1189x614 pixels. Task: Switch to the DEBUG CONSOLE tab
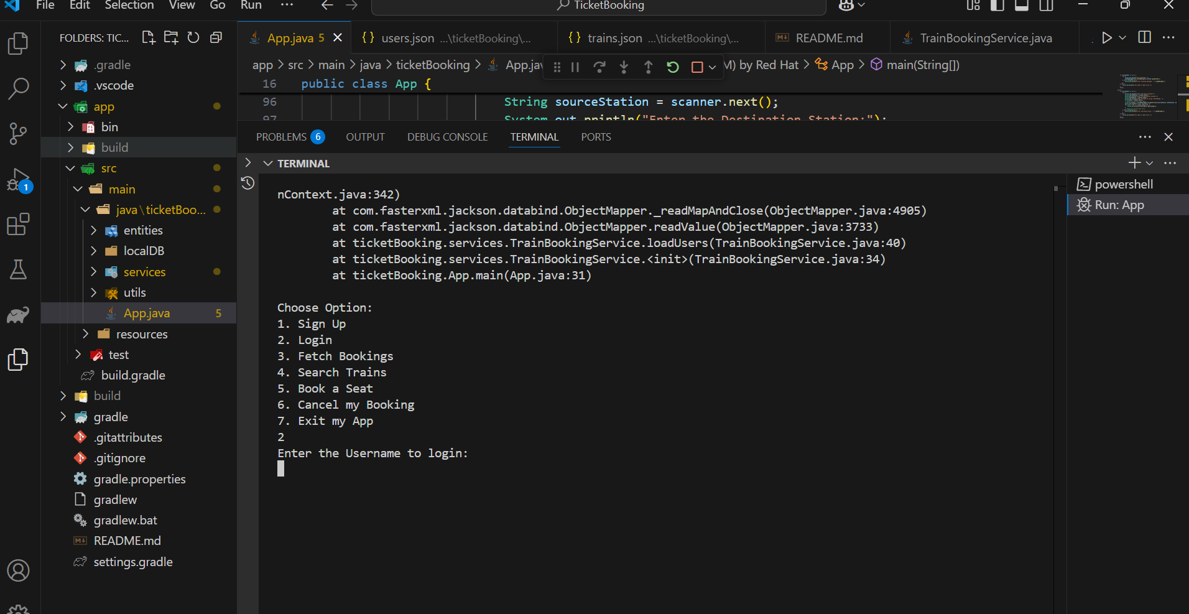pyautogui.click(x=447, y=137)
